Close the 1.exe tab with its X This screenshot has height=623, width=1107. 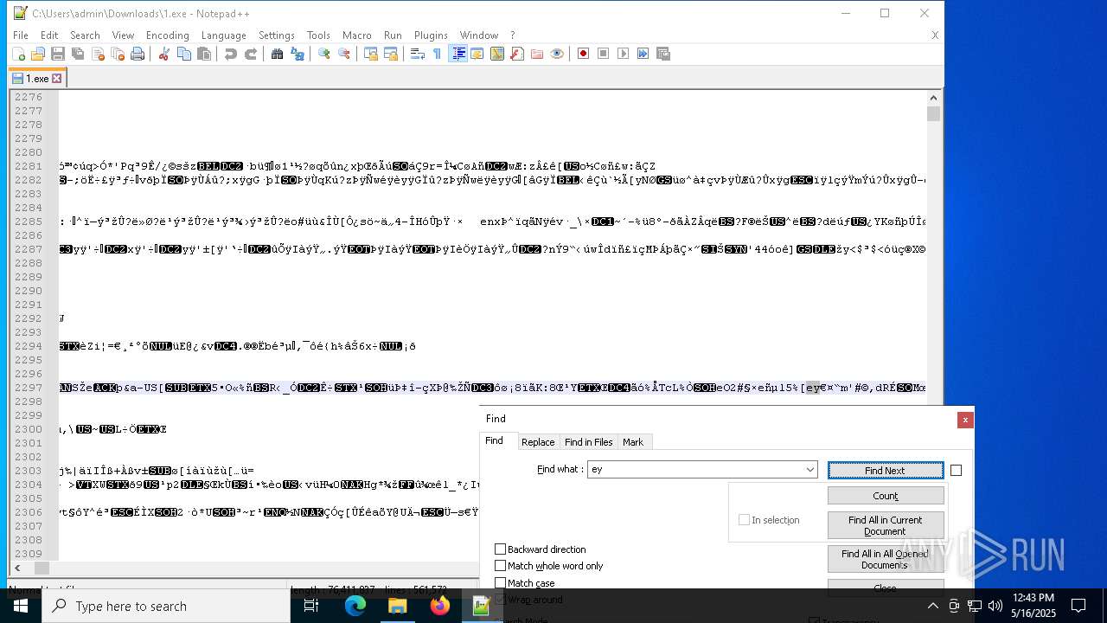57,79
